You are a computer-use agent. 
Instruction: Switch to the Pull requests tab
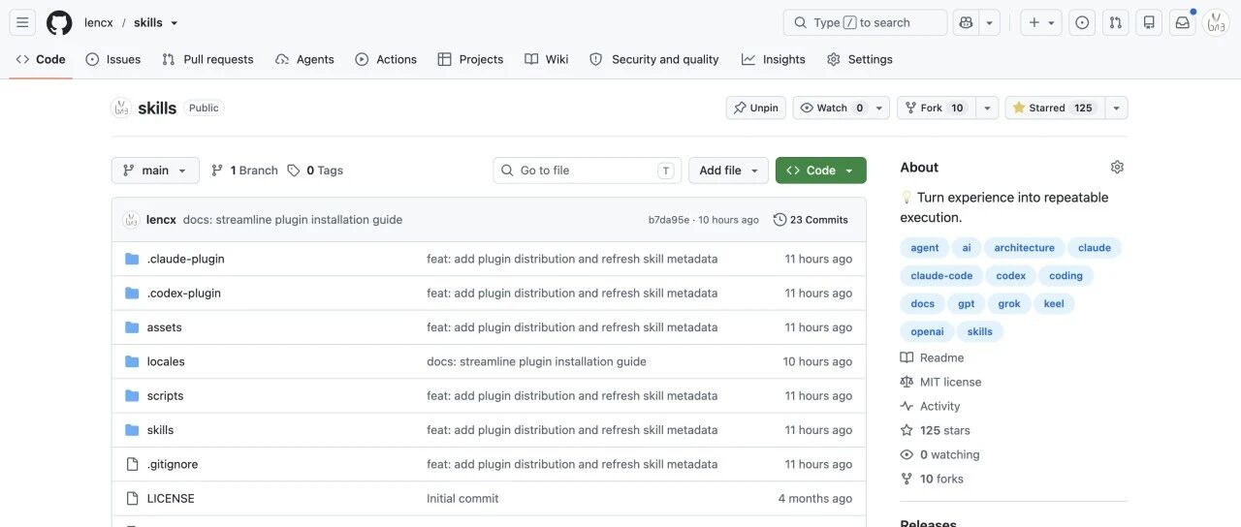(x=207, y=59)
